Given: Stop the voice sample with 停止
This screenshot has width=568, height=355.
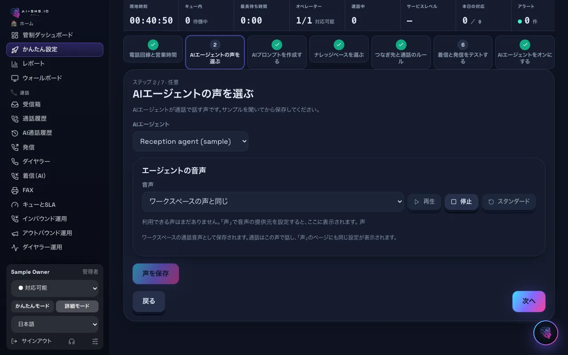Looking at the screenshot, I should coord(461,201).
